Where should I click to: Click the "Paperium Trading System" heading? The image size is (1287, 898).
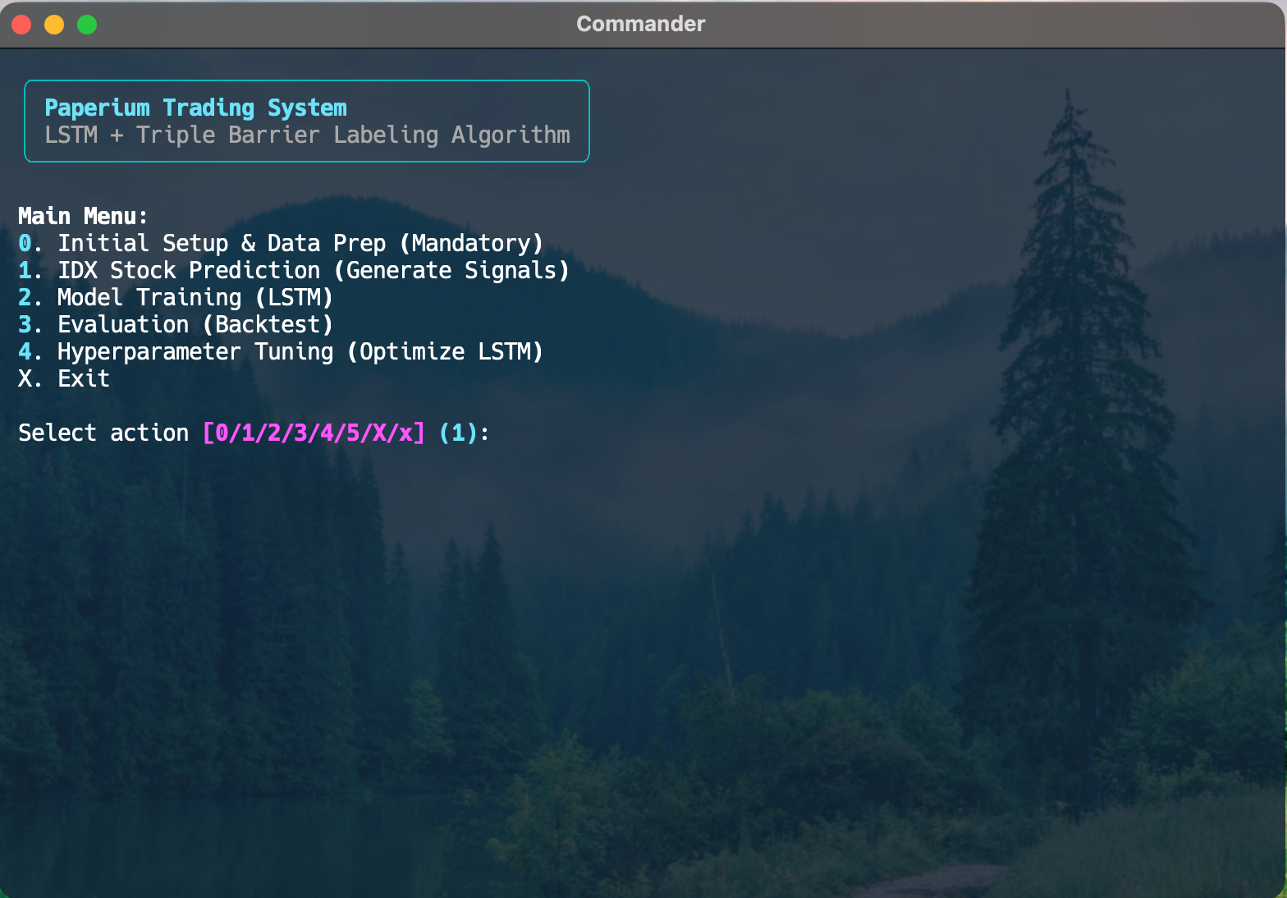coord(195,108)
